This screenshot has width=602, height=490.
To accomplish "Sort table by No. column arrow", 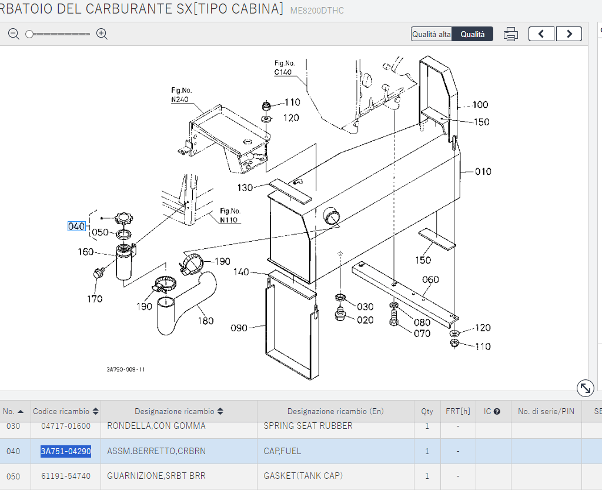I will pyautogui.click(x=21, y=412).
